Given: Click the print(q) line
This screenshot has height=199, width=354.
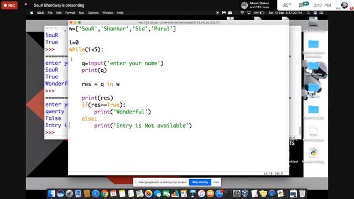Looking at the screenshot, I should click(x=94, y=70).
